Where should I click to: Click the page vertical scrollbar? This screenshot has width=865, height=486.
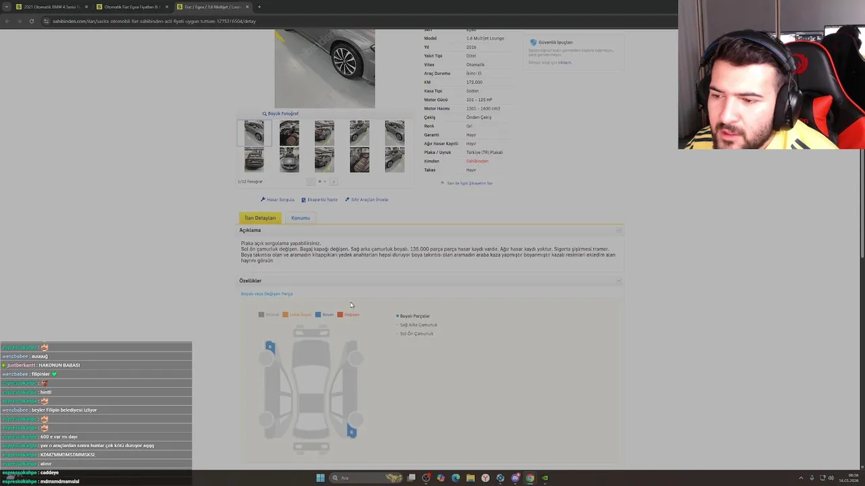pyautogui.click(x=862, y=202)
